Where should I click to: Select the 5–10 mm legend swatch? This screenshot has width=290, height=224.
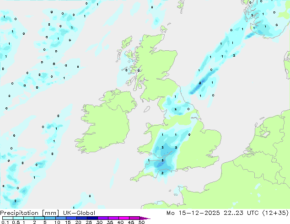pyautogui.click(x=50, y=218)
